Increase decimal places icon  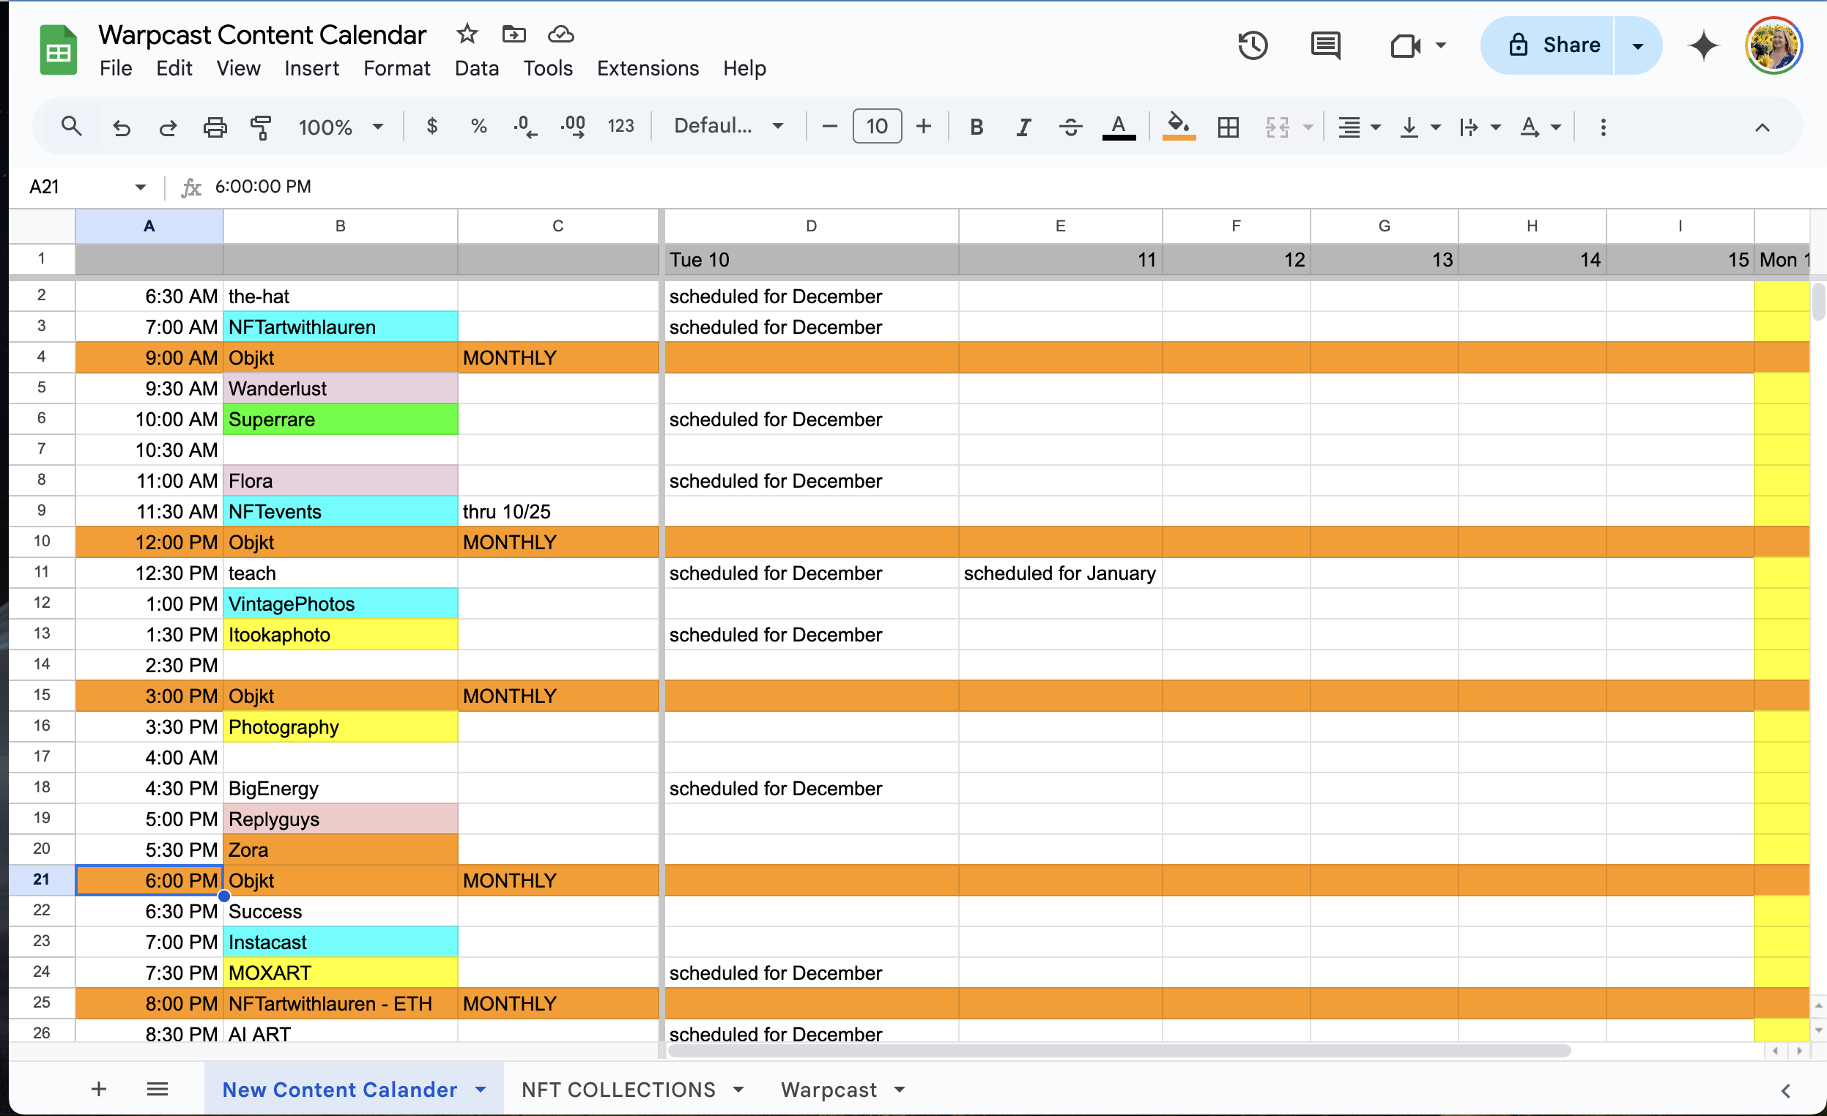[x=573, y=127]
